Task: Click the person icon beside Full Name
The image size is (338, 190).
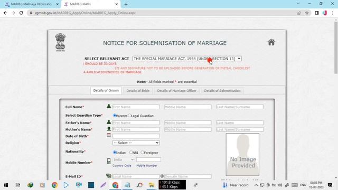Action: point(109,106)
